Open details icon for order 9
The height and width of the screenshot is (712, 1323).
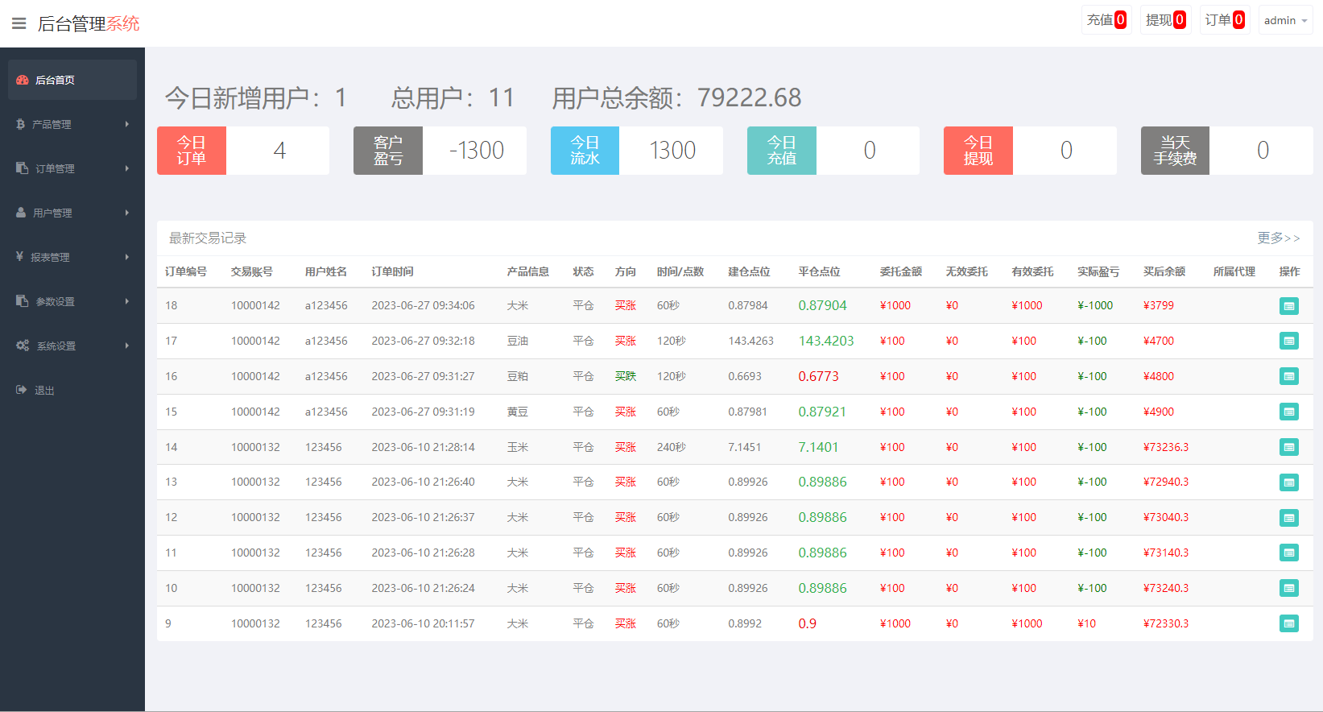1288,623
